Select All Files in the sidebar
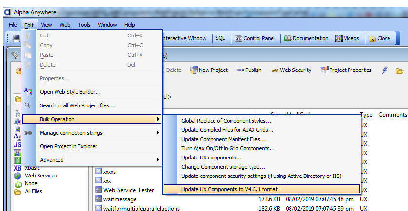This screenshot has width=408, height=211. pos(34,191)
